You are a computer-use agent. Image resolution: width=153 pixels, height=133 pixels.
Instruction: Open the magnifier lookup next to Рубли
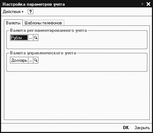35,38
